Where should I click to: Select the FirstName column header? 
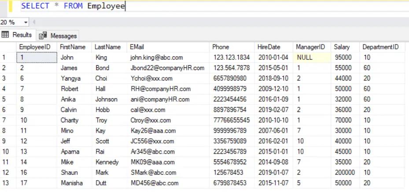(x=73, y=47)
